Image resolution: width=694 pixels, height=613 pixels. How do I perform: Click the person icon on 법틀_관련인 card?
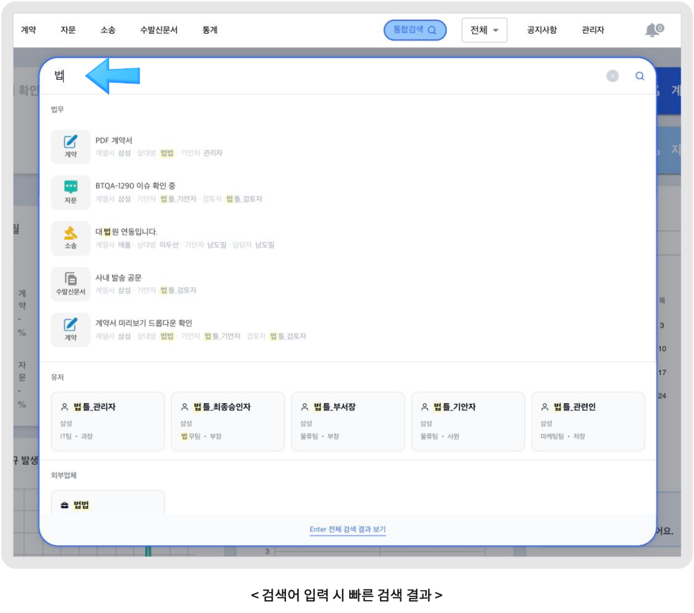pos(545,407)
